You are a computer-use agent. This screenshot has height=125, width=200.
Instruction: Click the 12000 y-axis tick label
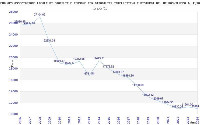coord(13,103)
